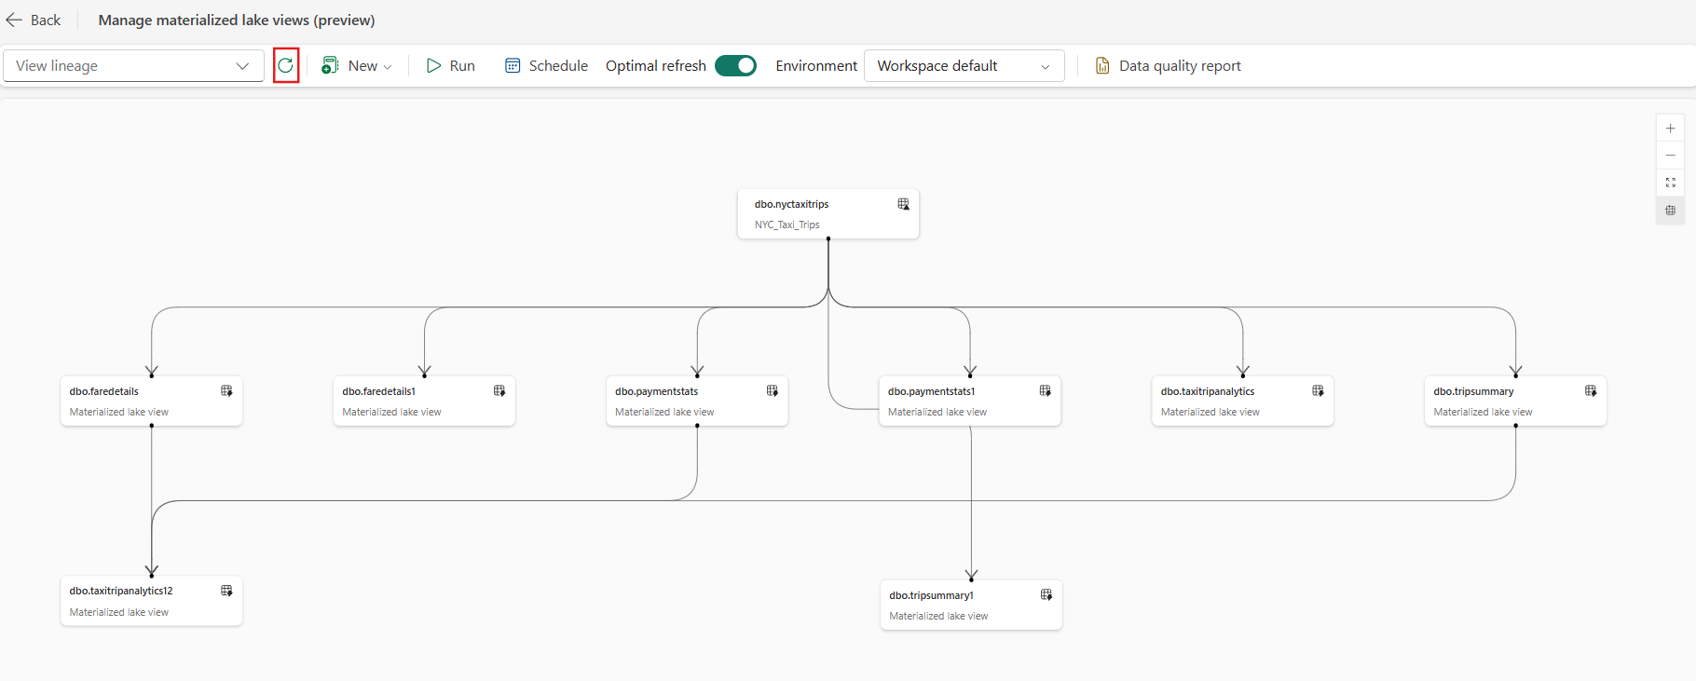
Task: Zoom in on the lineage canvas
Action: [1670, 129]
